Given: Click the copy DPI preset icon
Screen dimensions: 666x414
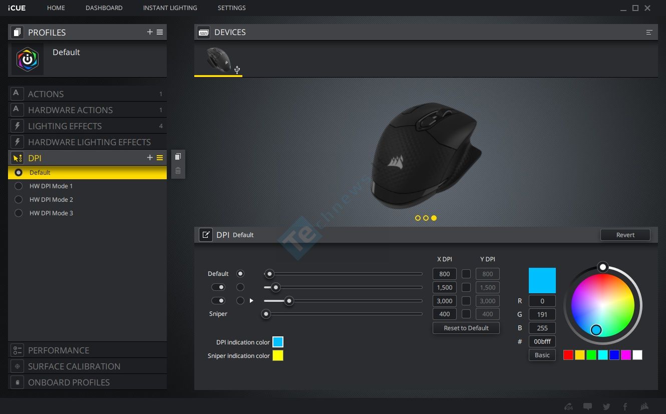Looking at the screenshot, I should click(178, 157).
